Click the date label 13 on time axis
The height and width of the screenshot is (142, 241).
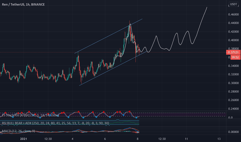click(x=219, y=139)
